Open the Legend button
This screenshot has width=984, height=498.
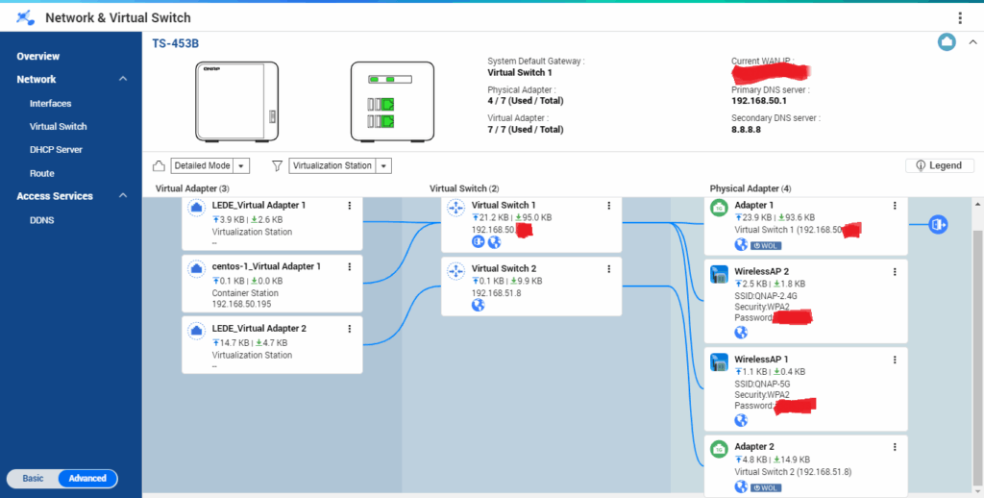940,165
